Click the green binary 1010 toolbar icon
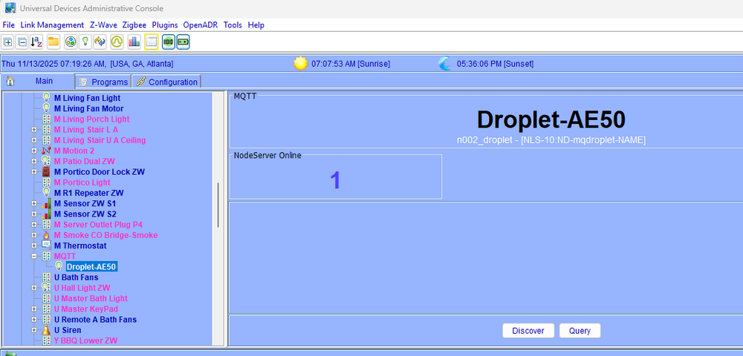 click(168, 42)
